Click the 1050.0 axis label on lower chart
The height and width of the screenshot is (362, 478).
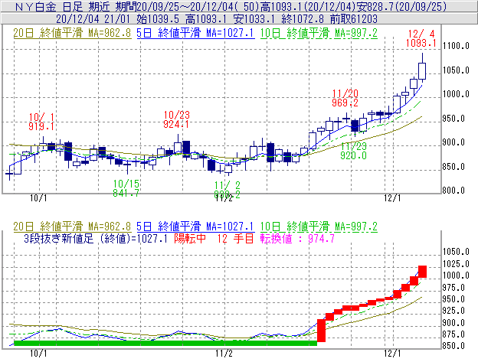coord(456,252)
